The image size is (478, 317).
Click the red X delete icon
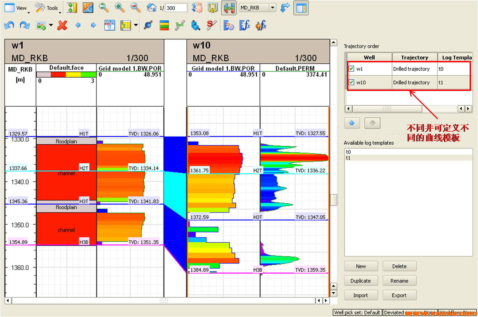[x=62, y=25]
